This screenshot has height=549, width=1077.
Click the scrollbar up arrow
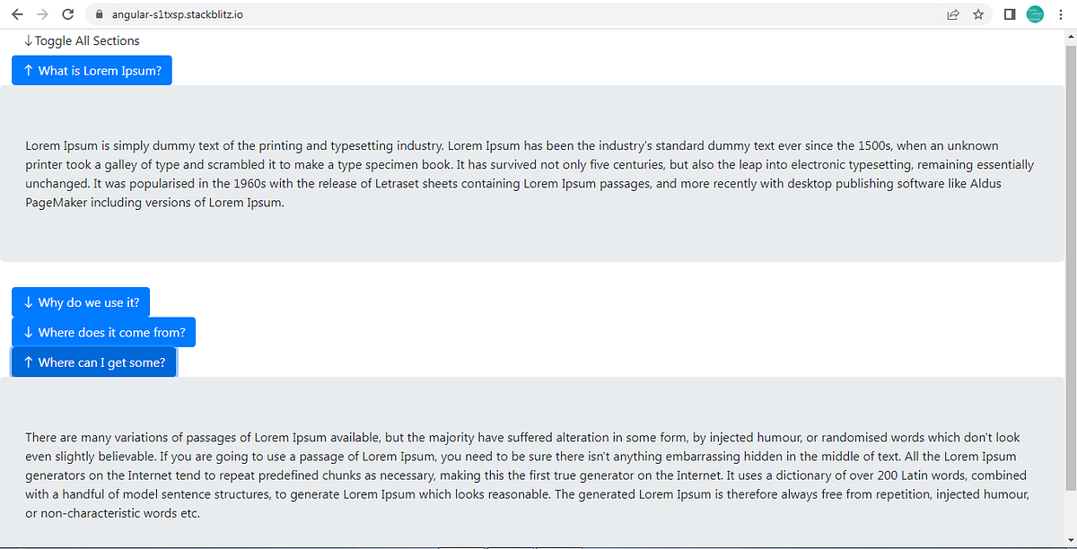point(1070,37)
